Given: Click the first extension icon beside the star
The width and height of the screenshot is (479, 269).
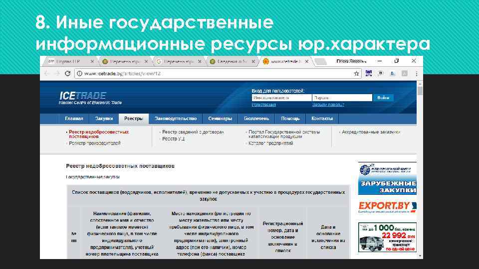Looking at the screenshot, I should [369, 74].
